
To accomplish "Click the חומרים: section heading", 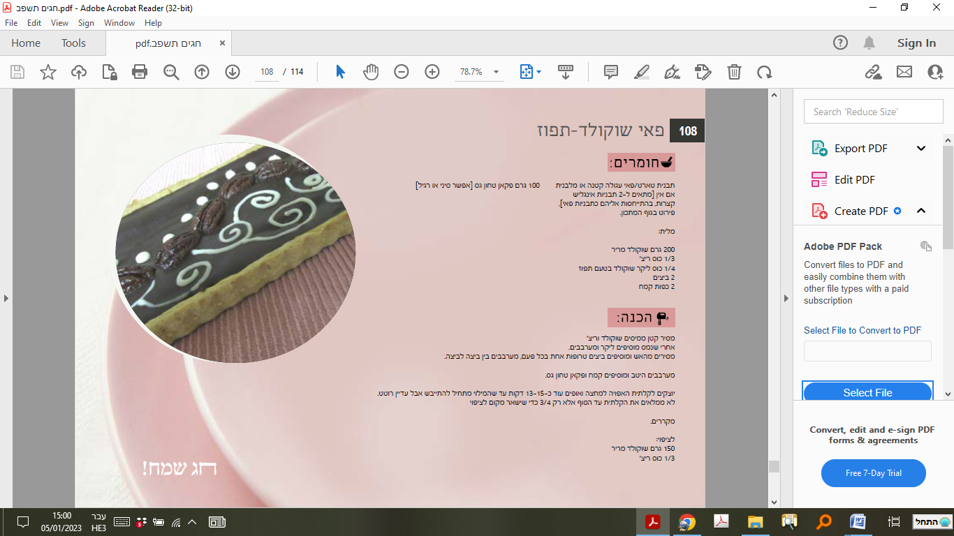I will pos(641,163).
